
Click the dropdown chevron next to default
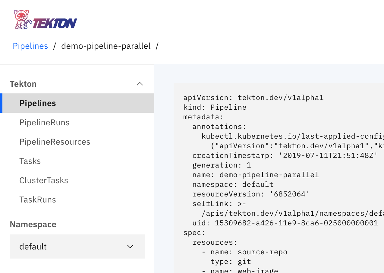130,246
